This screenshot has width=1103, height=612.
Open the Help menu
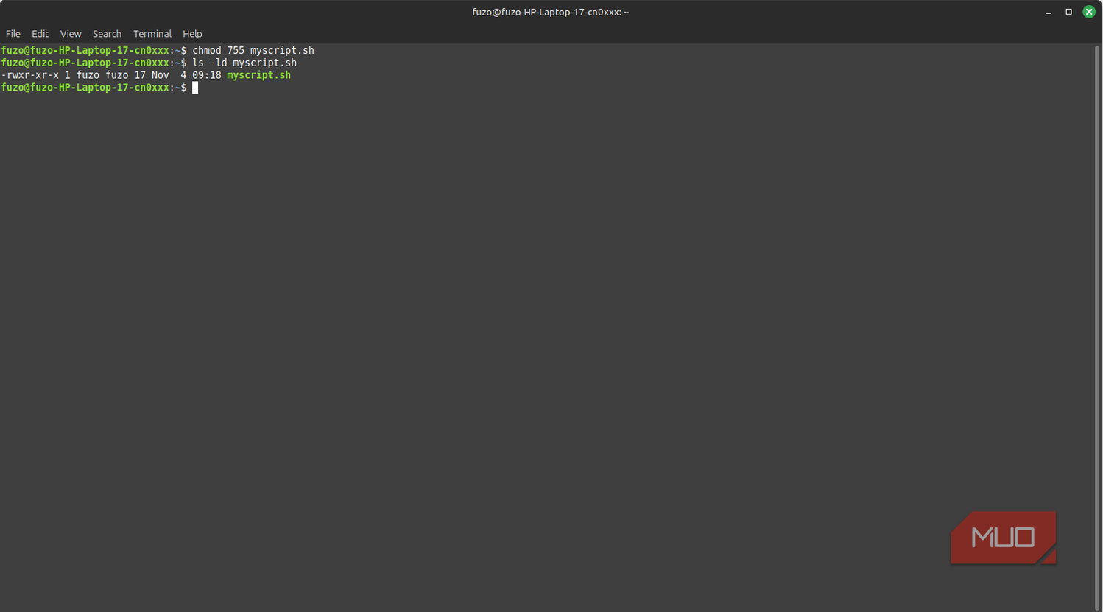192,34
